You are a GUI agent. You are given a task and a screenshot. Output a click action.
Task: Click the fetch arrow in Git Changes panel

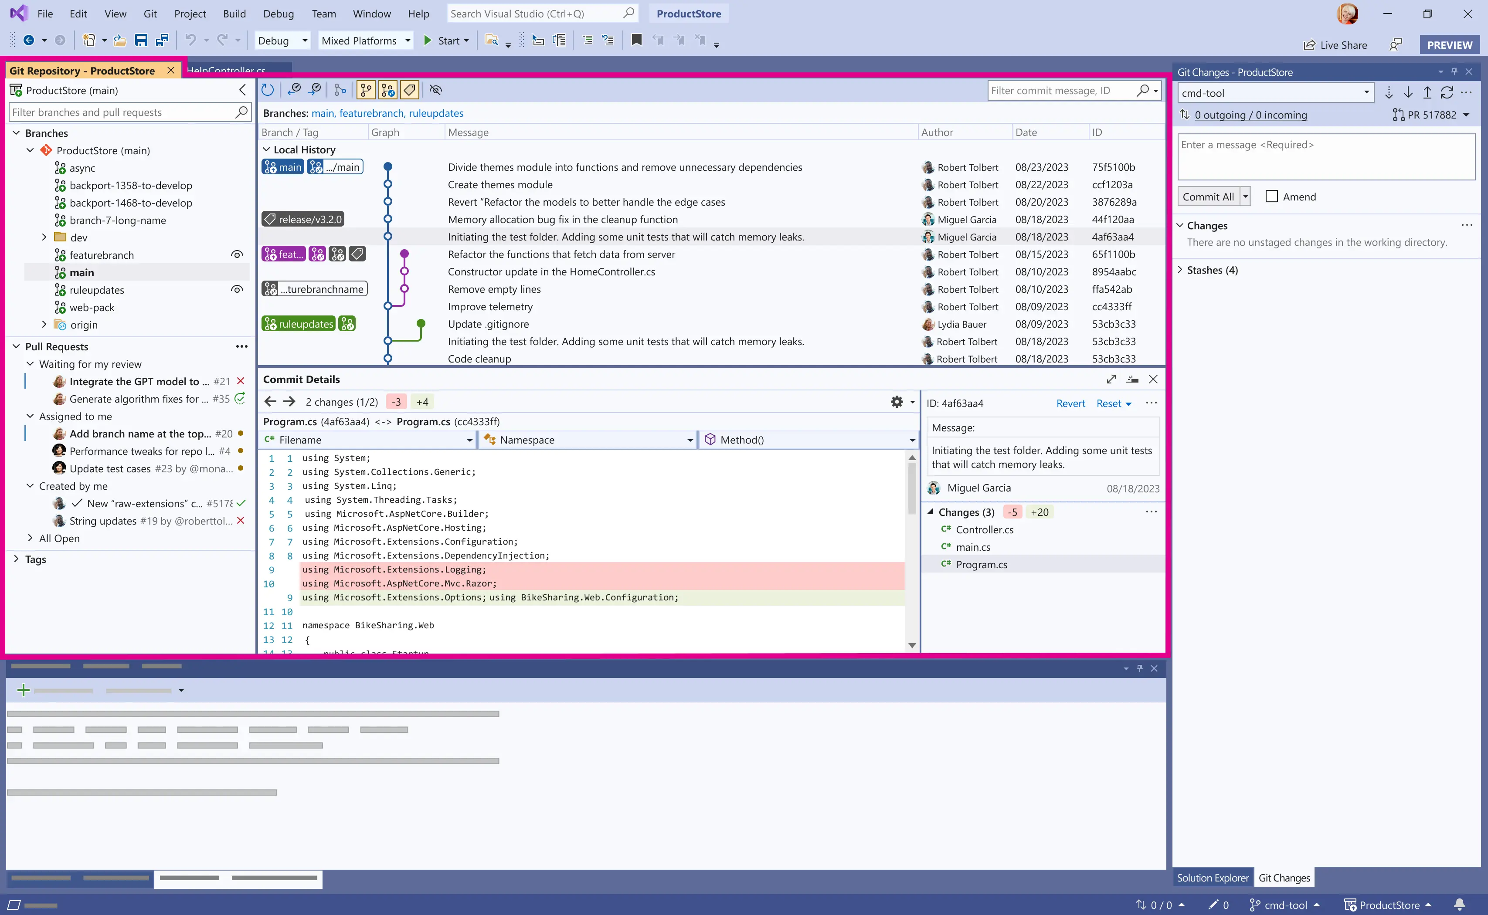pos(1389,92)
